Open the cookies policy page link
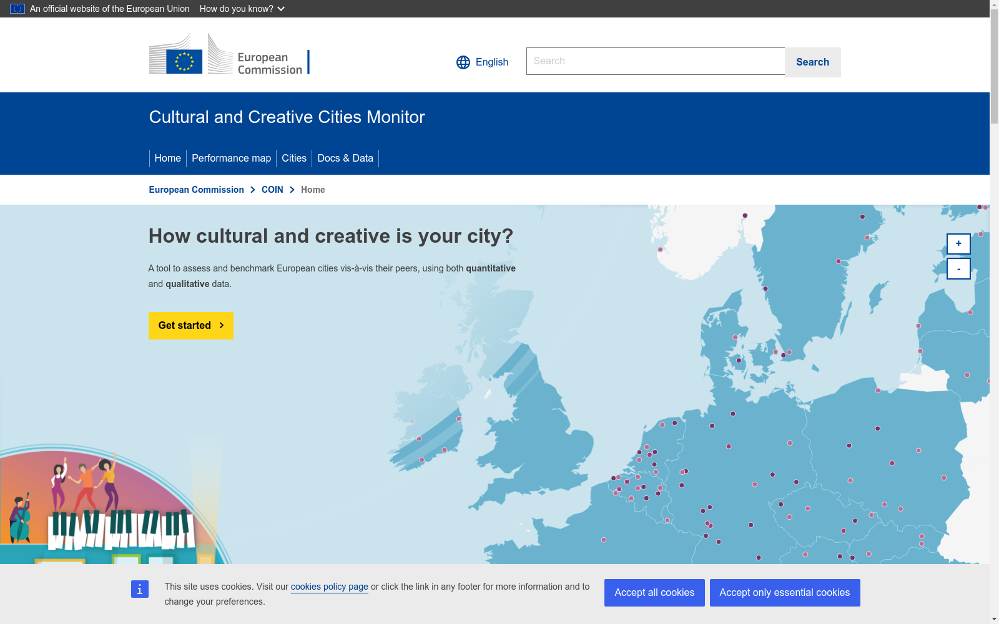This screenshot has width=999, height=624. [x=330, y=587]
